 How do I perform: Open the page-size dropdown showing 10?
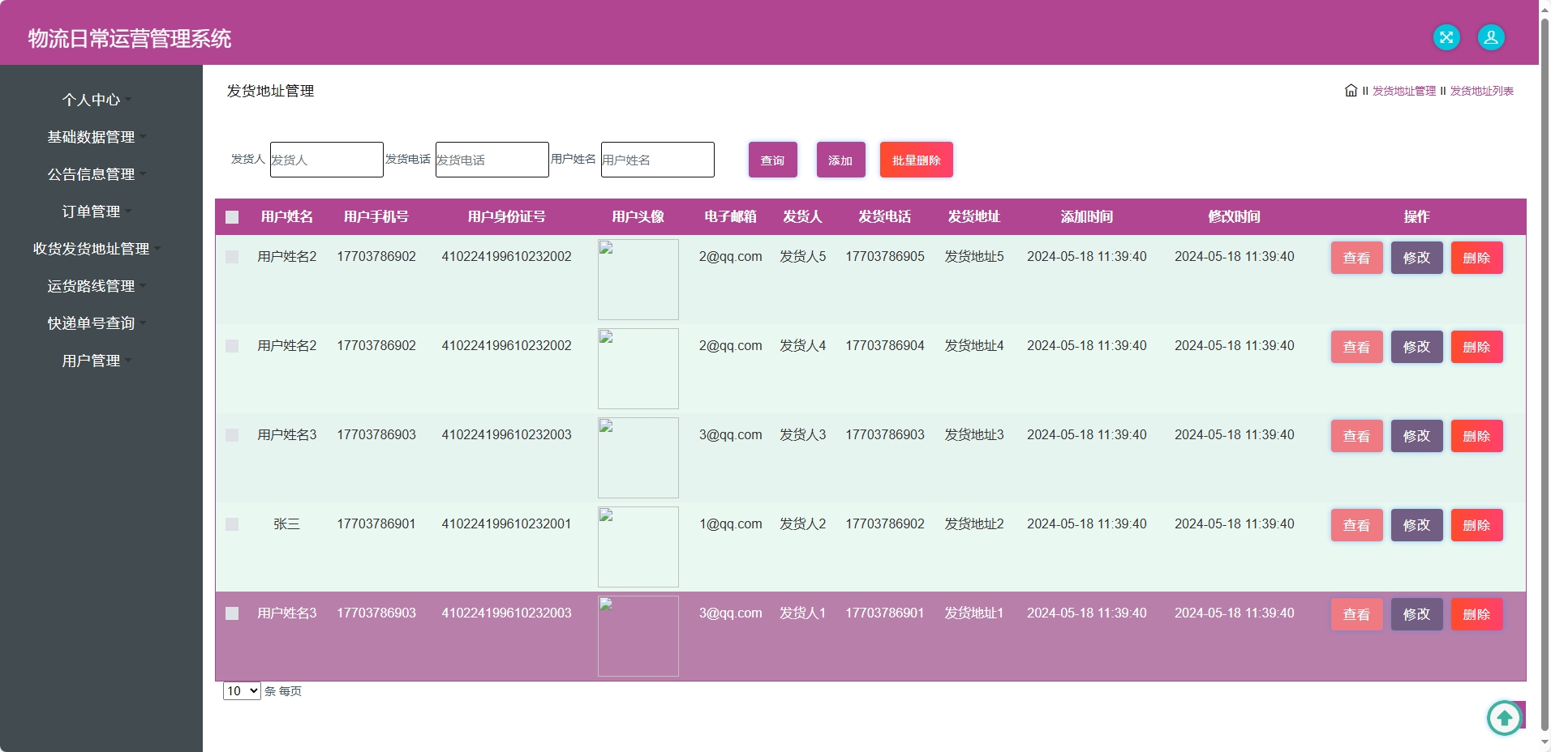[241, 691]
